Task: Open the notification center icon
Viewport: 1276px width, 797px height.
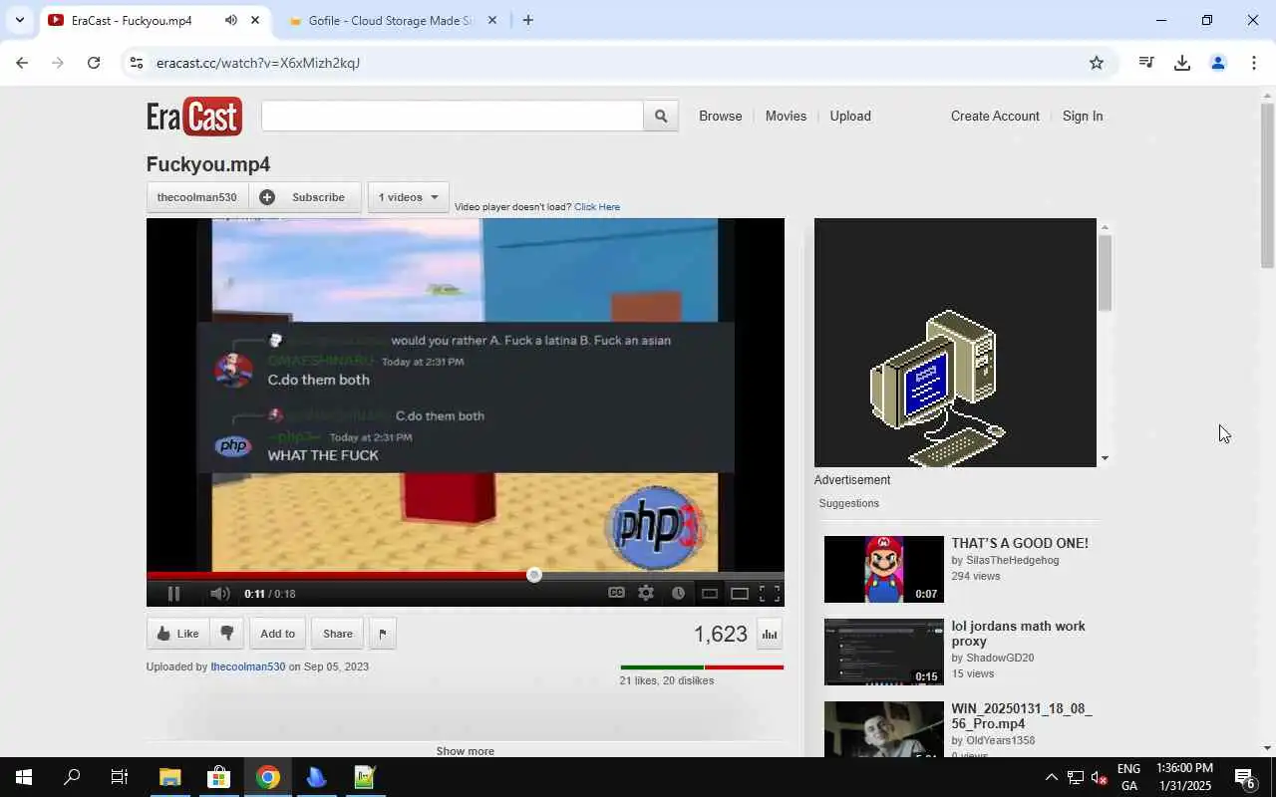Action: (1246, 777)
